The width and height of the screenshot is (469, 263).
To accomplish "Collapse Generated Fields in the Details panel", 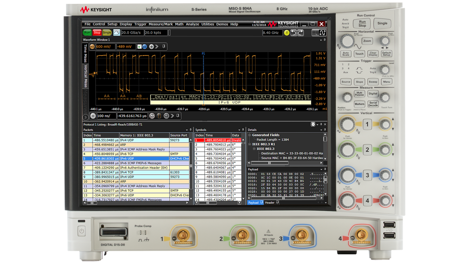I will [x=249, y=135].
